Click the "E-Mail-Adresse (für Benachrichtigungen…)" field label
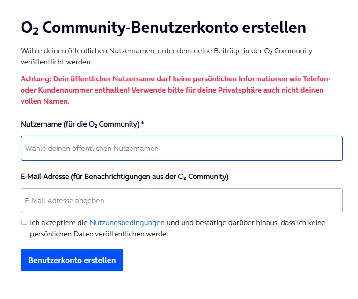Image resolution: width=358 pixels, height=299 pixels. coord(124,177)
